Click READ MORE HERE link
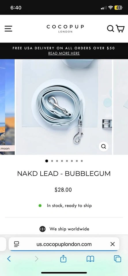Viewport: 128px width, 276px height. click(x=64, y=53)
